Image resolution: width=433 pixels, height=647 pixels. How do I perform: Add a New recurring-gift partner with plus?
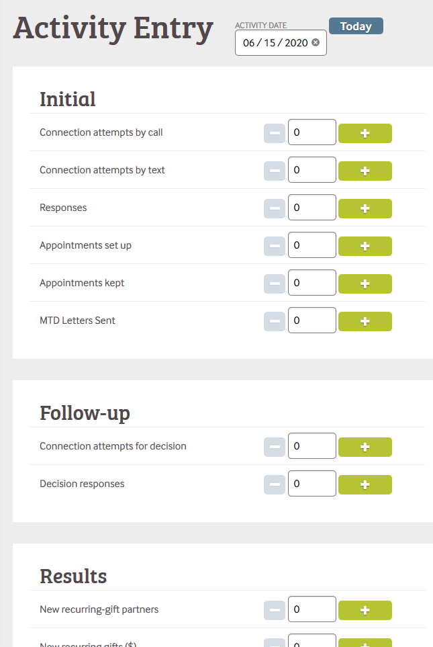[x=365, y=610]
